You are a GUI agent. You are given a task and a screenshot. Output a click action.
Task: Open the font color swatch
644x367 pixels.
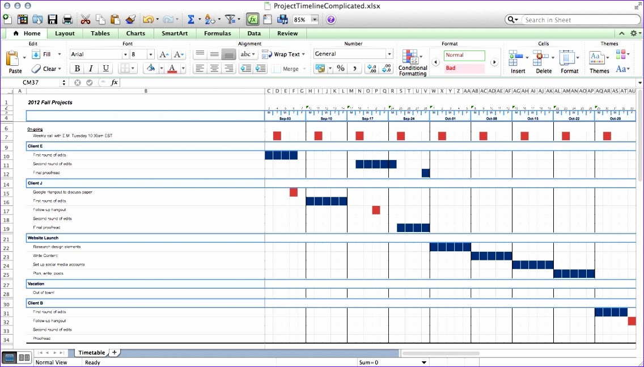click(x=172, y=68)
